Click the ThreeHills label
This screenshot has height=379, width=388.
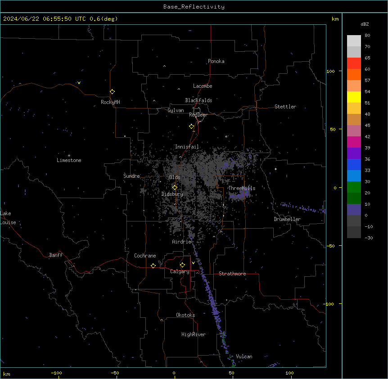[x=242, y=188]
